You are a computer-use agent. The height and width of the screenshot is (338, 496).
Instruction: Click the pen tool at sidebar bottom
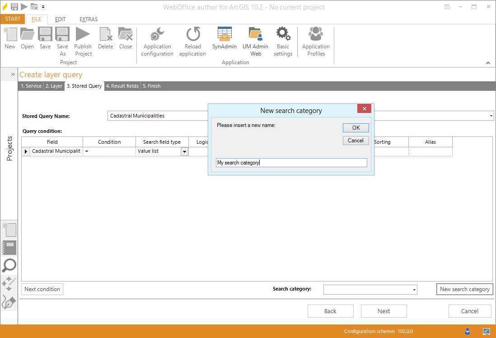click(x=9, y=302)
